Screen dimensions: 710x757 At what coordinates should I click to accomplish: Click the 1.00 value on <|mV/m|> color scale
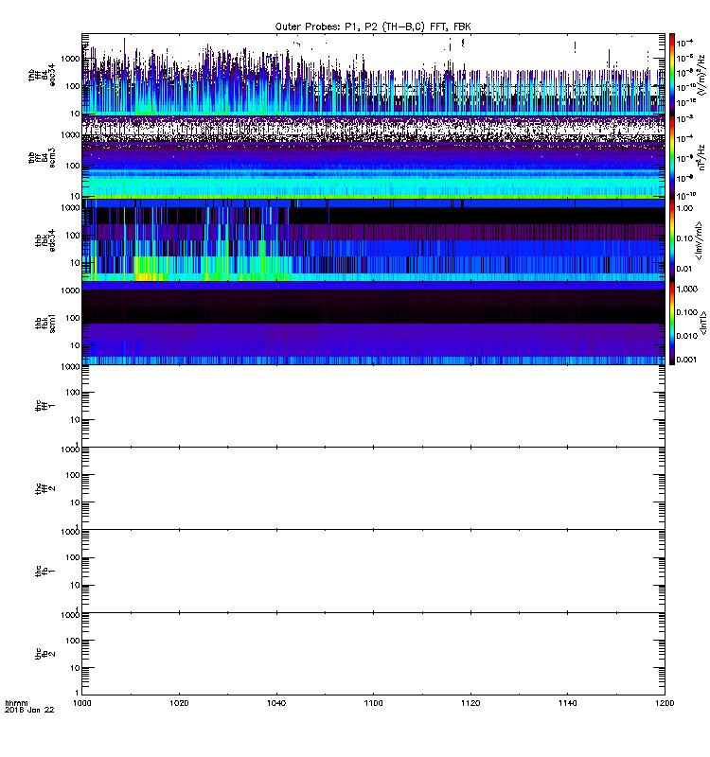[684, 208]
